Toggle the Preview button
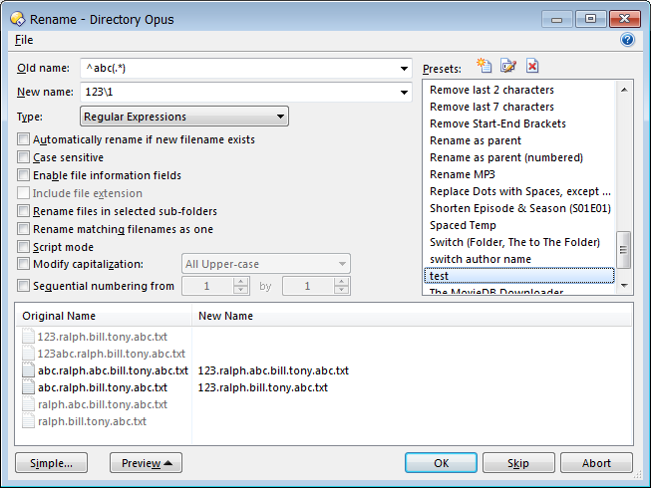The width and height of the screenshot is (651, 488). (x=146, y=463)
